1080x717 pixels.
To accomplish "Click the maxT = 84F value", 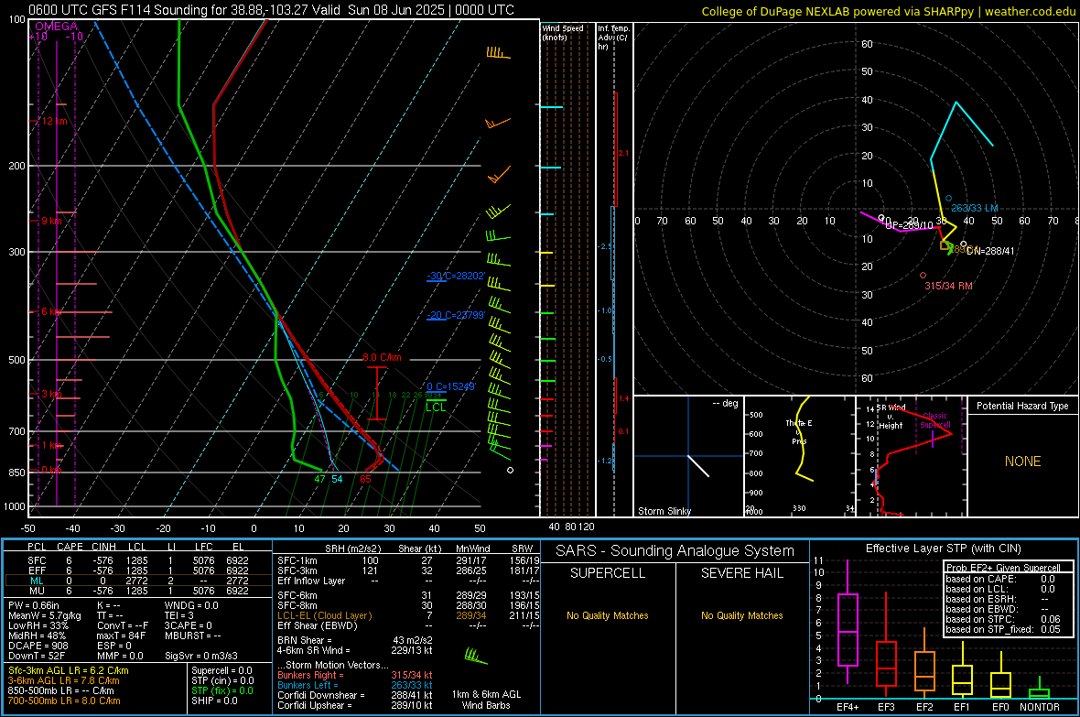I will pos(121,636).
